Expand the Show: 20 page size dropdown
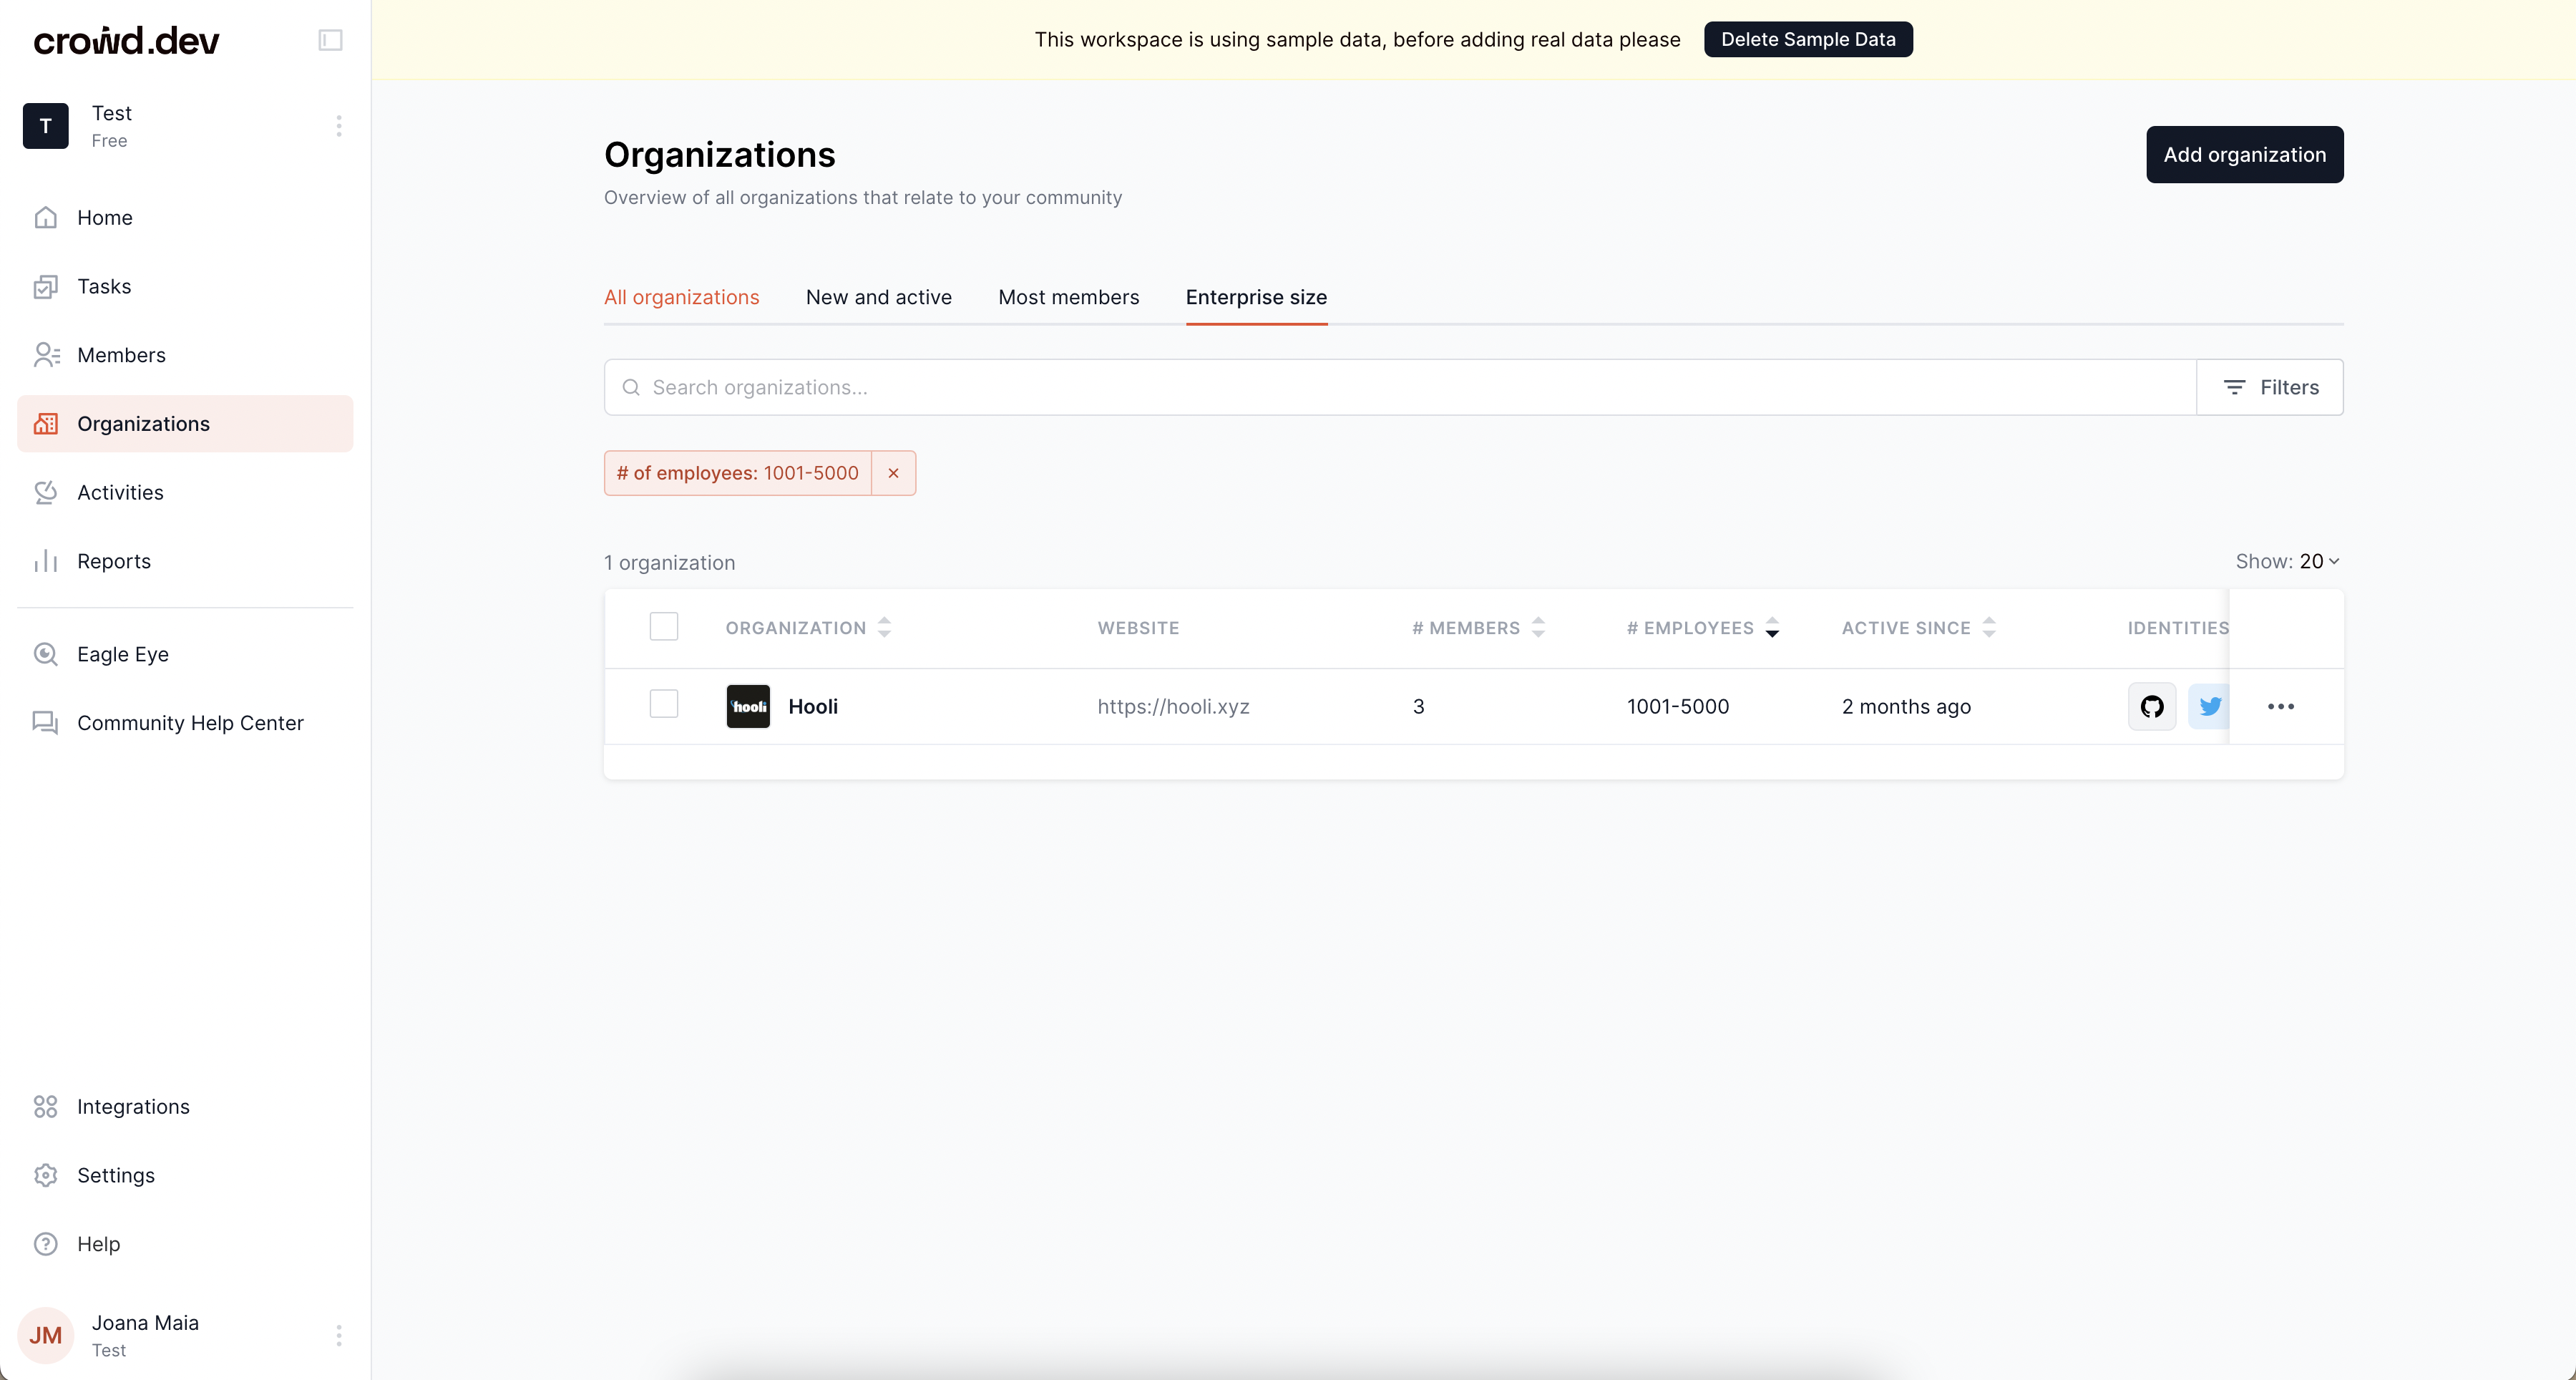2576x1380 pixels. pos(2287,562)
